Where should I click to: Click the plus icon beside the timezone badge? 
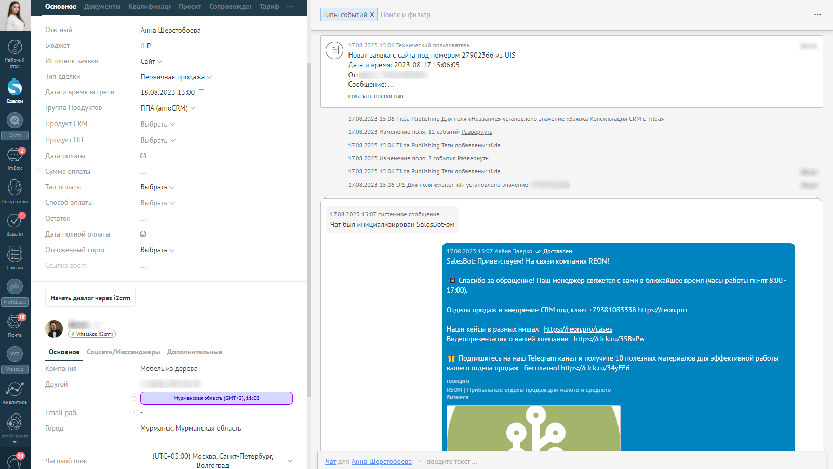[134, 397]
